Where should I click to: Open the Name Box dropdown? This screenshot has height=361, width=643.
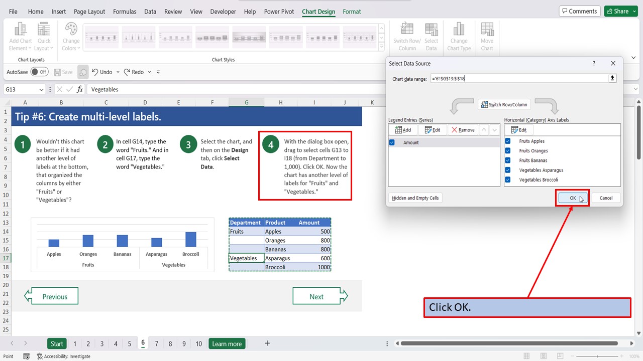click(43, 89)
